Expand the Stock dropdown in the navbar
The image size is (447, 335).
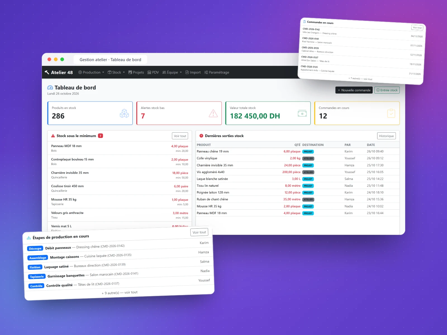click(x=116, y=72)
